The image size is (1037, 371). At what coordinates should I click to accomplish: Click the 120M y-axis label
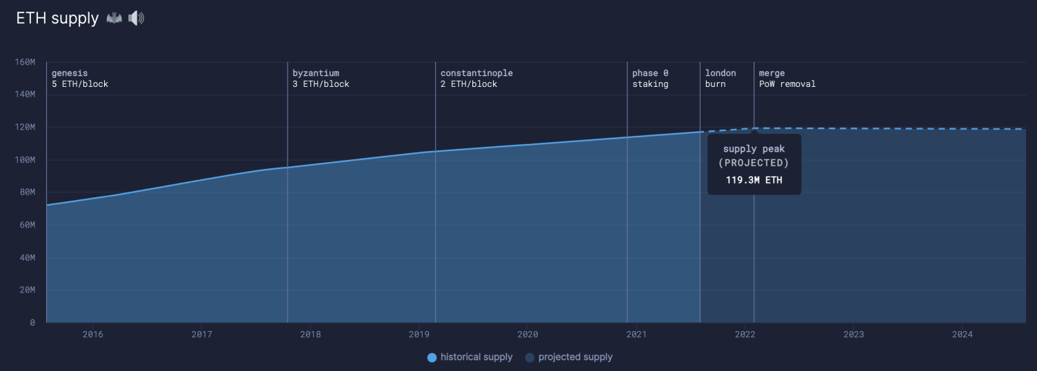(25, 127)
